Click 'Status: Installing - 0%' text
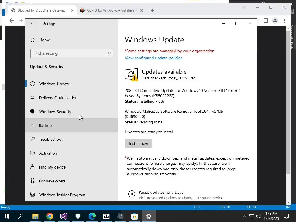The width and height of the screenshot is (296, 222). point(144,101)
